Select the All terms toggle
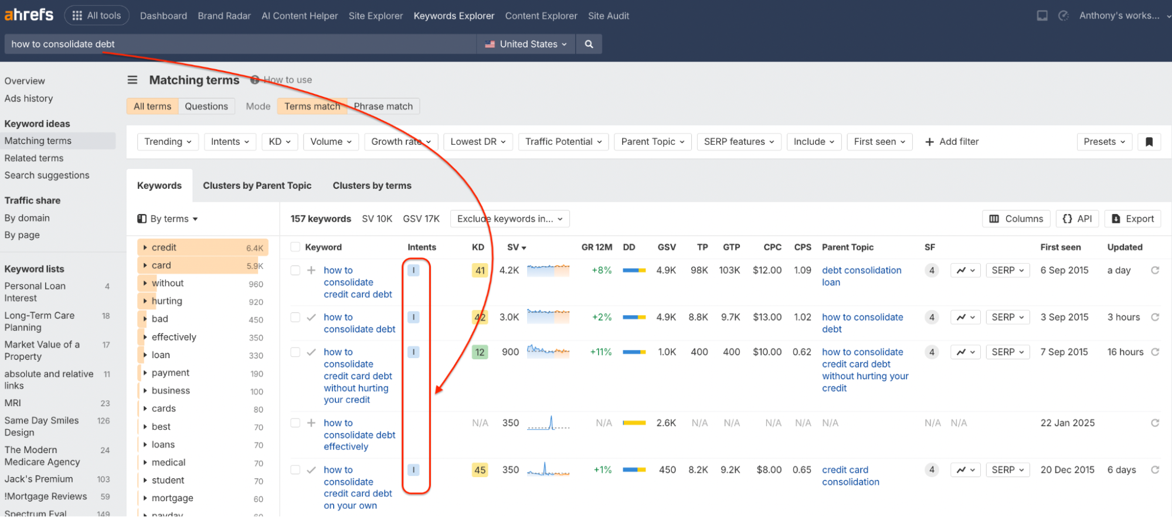 pos(152,106)
